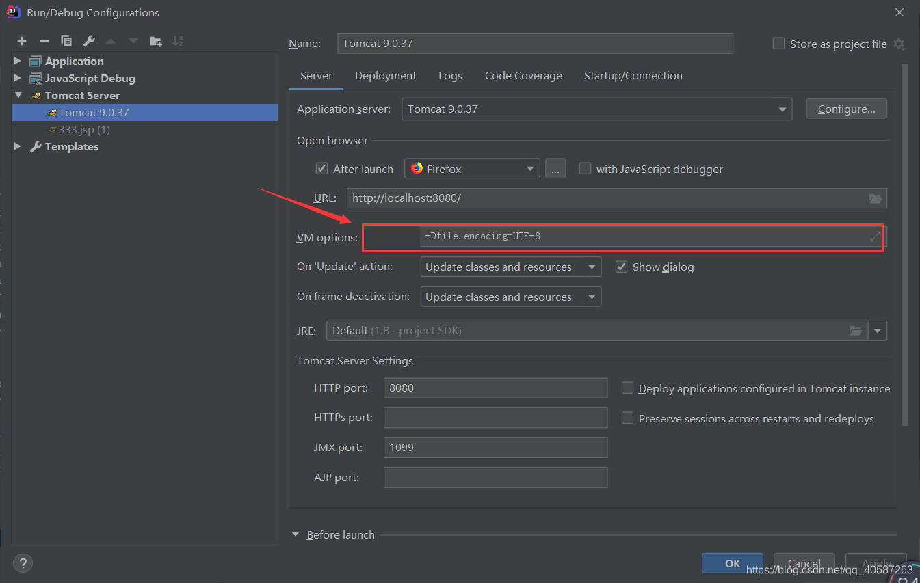Click Cancel button
The height and width of the screenshot is (583, 920).
tap(804, 563)
